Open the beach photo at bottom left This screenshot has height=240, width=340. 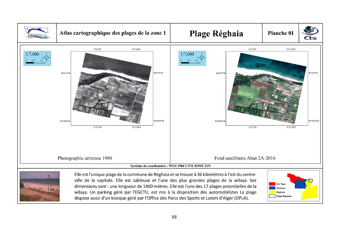39,186
